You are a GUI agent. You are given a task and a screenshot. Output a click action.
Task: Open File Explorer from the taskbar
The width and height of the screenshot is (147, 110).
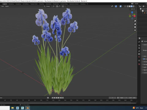[x=13, y=108]
